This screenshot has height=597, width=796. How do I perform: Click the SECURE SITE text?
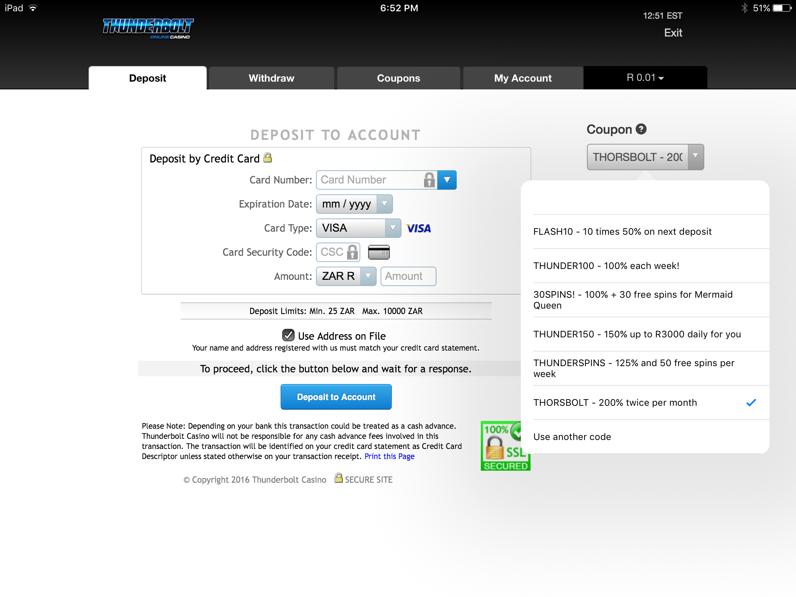(369, 480)
